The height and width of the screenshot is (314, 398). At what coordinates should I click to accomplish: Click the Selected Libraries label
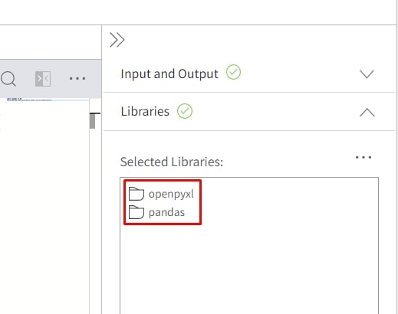172,162
